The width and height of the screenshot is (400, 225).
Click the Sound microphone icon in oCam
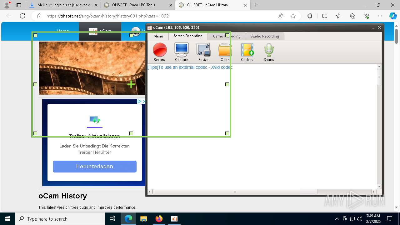click(x=269, y=52)
